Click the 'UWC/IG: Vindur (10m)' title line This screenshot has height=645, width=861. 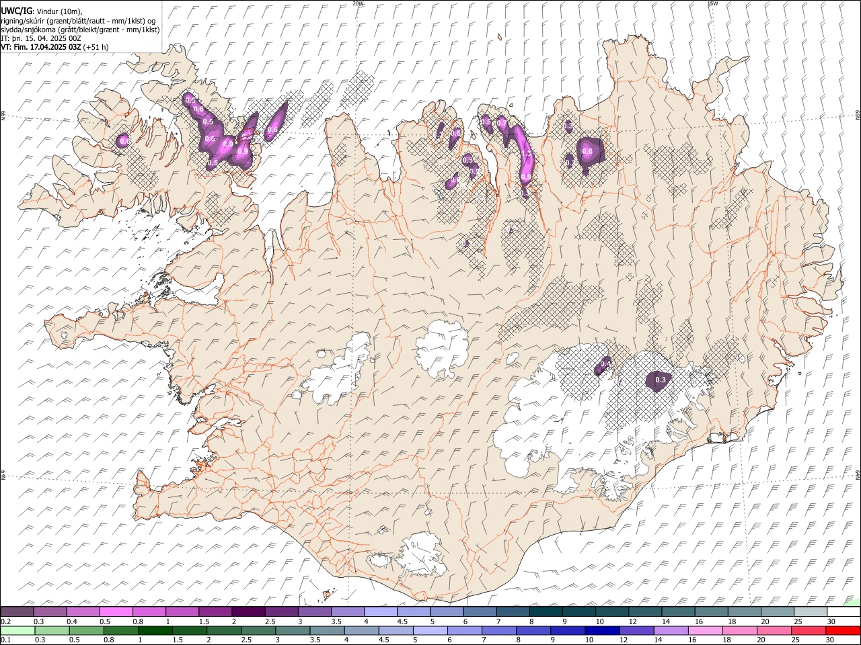click(42, 11)
